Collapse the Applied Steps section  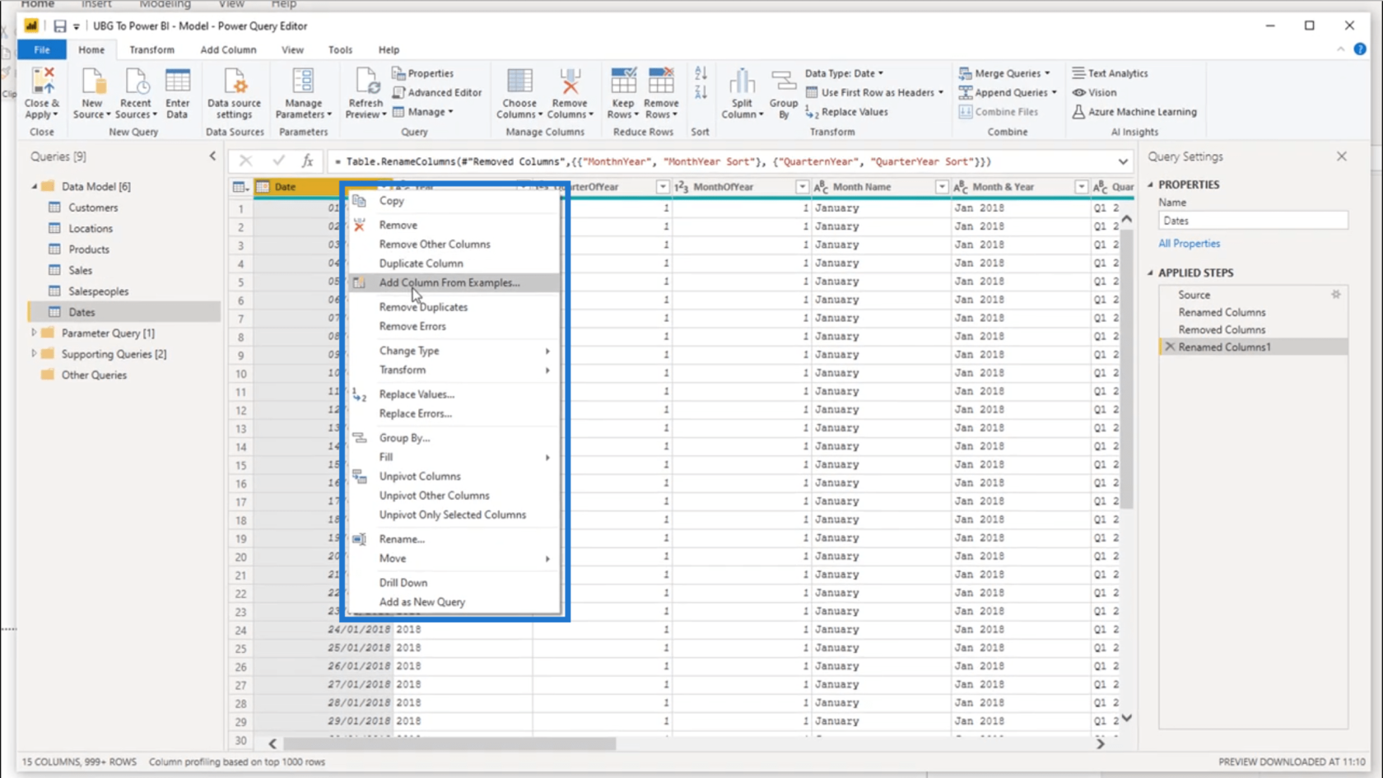(1151, 273)
